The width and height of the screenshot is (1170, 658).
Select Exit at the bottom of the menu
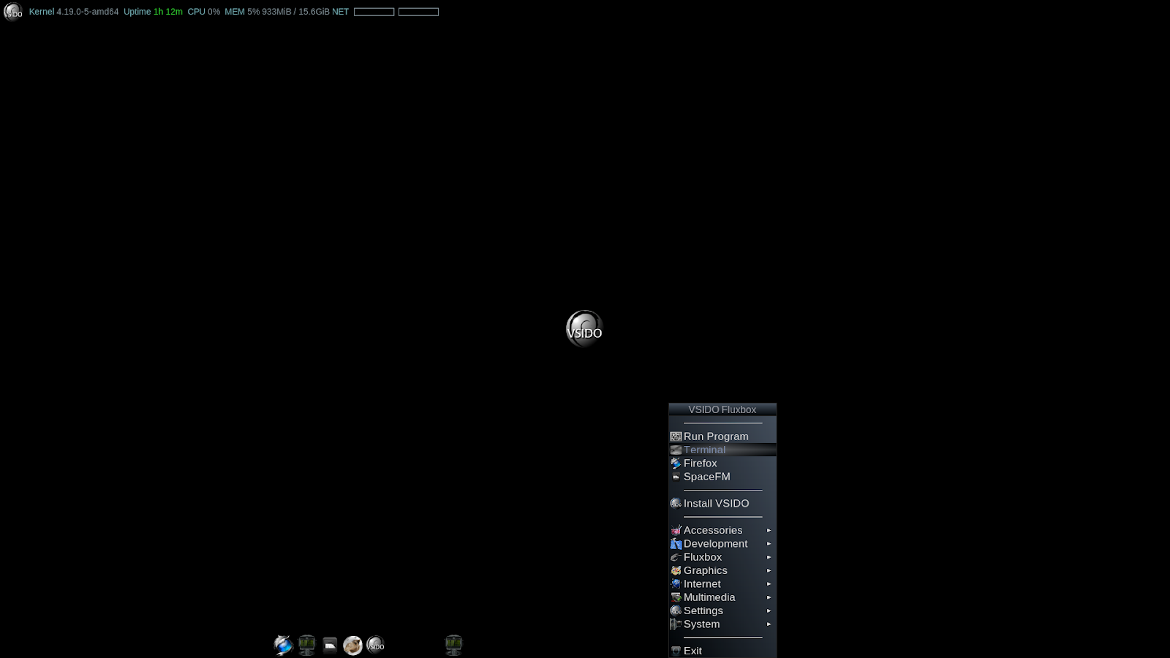(722, 651)
